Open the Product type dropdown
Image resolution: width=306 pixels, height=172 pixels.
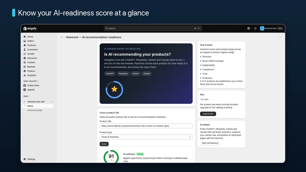146,137
